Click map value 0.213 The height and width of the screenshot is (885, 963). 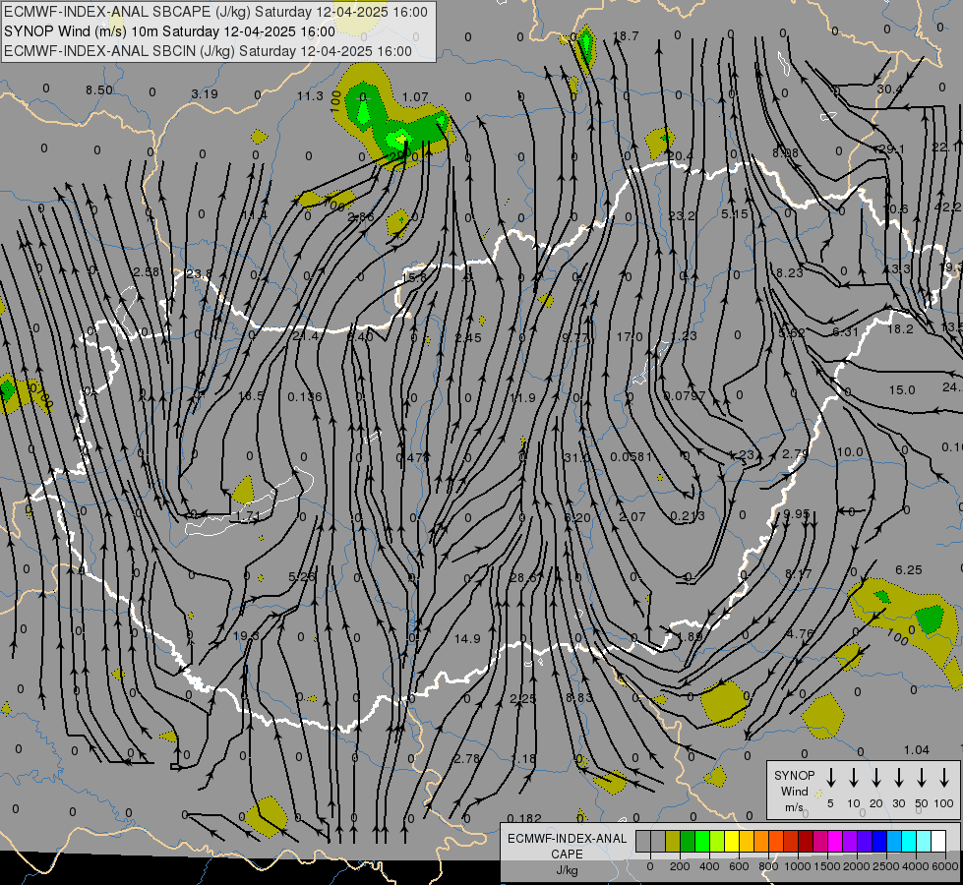pos(688,516)
